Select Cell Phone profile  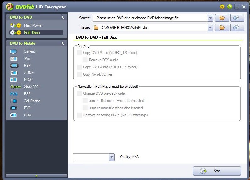32,101
